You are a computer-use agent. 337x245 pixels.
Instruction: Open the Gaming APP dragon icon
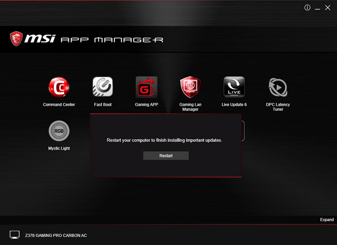click(147, 87)
